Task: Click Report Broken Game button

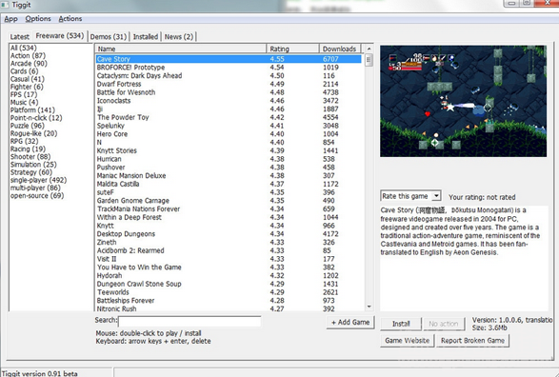Action: click(x=472, y=340)
